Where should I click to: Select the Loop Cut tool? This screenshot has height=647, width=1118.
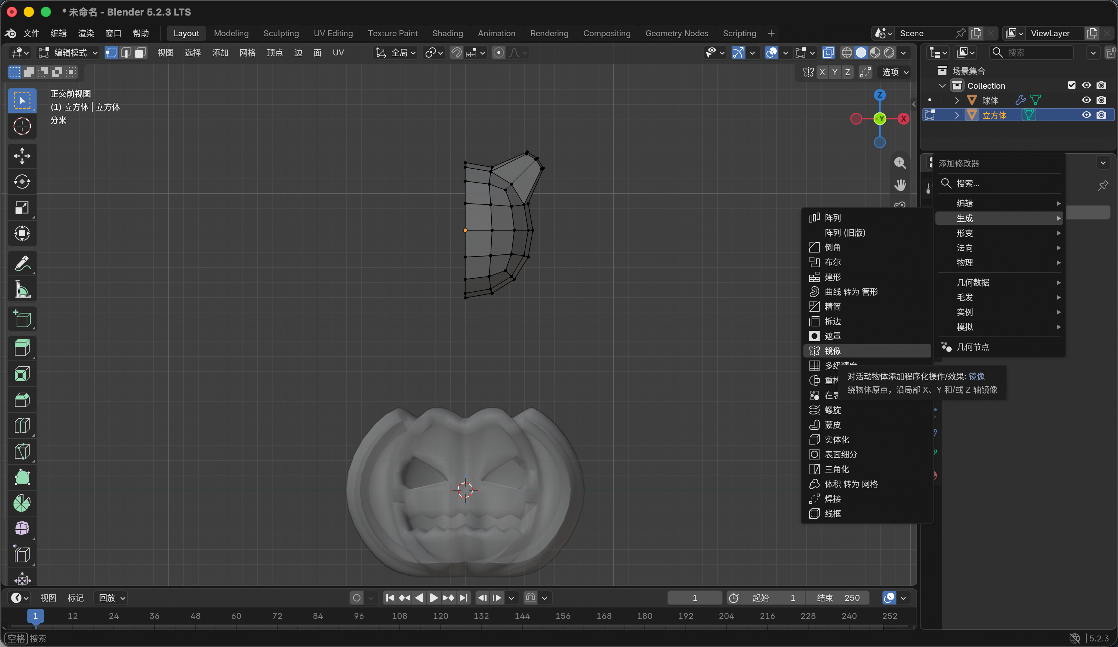[22, 426]
